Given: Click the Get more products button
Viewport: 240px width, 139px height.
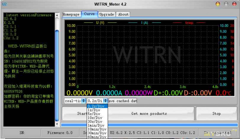Looking at the screenshot, I should click(149, 114).
